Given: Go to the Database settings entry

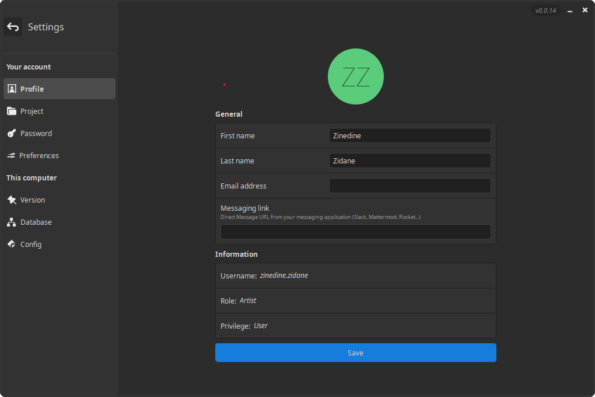Looking at the screenshot, I should coord(36,222).
